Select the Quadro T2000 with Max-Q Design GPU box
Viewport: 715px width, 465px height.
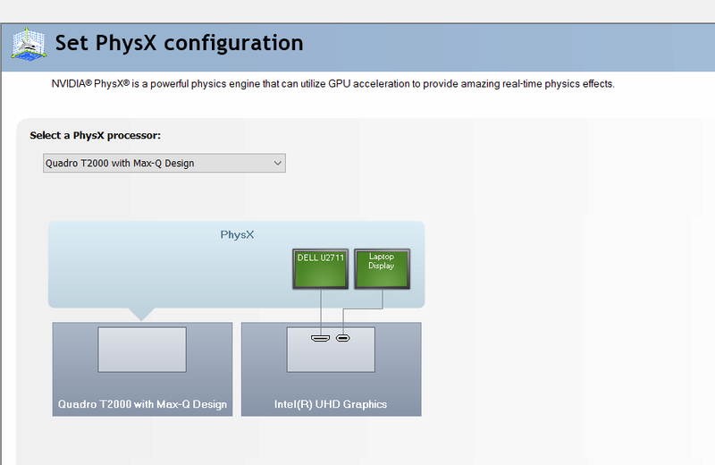pyautogui.click(x=142, y=369)
